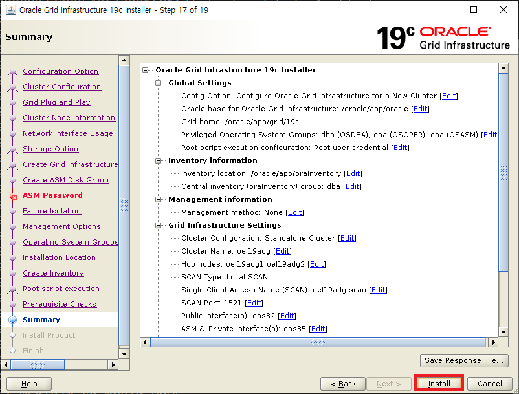Click the summary tree scroll-up arrow

point(503,69)
